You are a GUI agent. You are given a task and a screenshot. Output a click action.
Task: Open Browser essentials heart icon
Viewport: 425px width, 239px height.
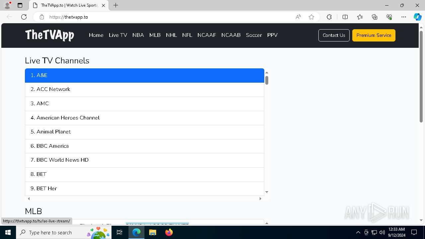(x=389, y=17)
